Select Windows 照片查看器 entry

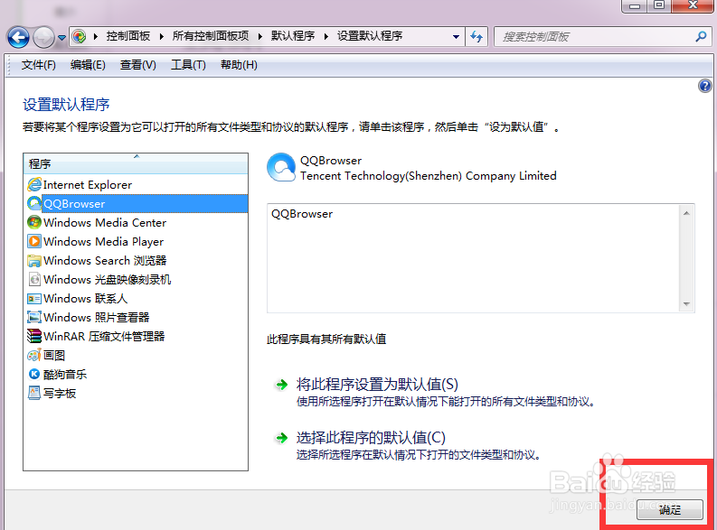[x=136, y=317]
